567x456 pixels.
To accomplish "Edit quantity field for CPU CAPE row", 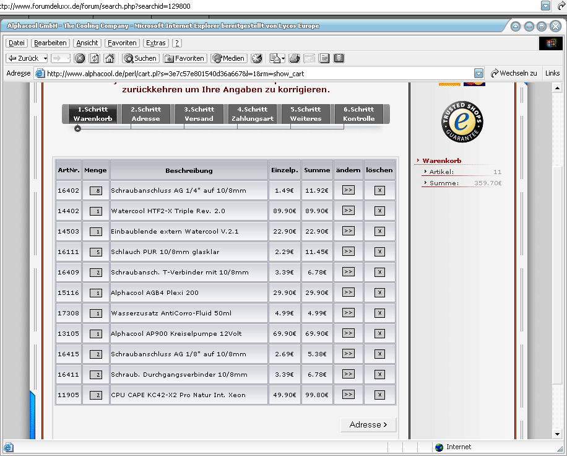I will click(96, 395).
